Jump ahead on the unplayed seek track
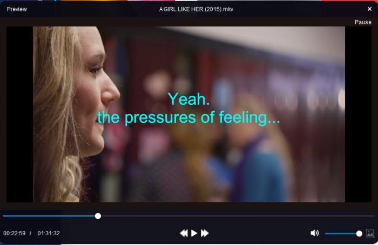This screenshot has width=378, height=245. coord(238,216)
